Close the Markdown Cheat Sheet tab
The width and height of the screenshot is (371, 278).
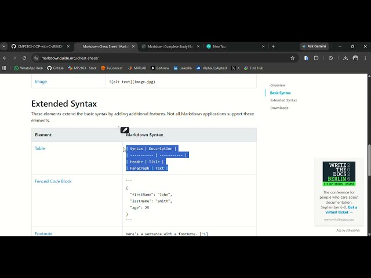[x=133, y=46]
